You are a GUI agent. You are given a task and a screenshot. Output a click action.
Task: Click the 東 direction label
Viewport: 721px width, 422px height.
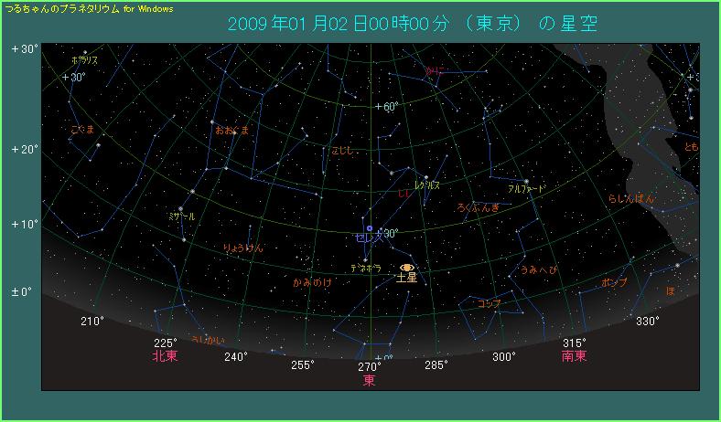click(x=370, y=381)
